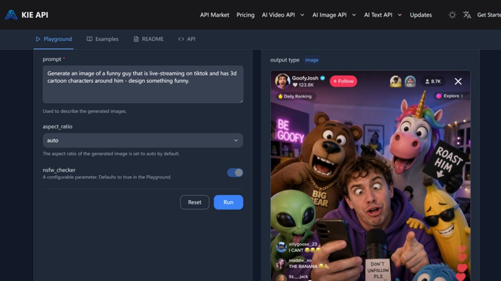The width and height of the screenshot is (501, 281).
Task: Go to the Pricing page
Action: pyautogui.click(x=245, y=15)
